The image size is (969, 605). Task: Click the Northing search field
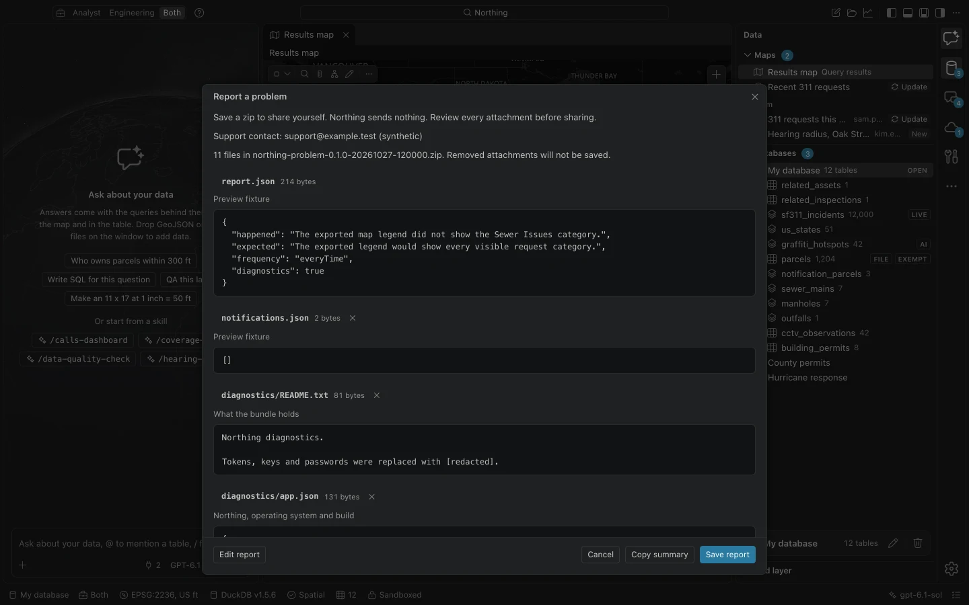coord(485,13)
